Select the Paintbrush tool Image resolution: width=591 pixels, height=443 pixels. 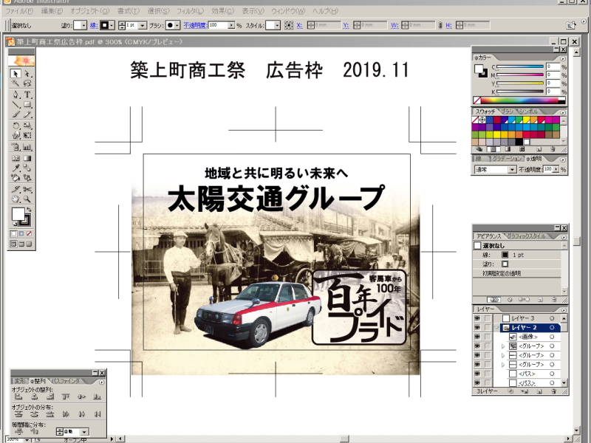16,114
